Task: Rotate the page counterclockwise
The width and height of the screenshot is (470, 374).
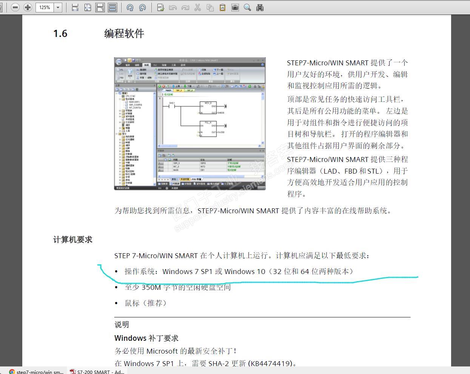Action: (142, 8)
